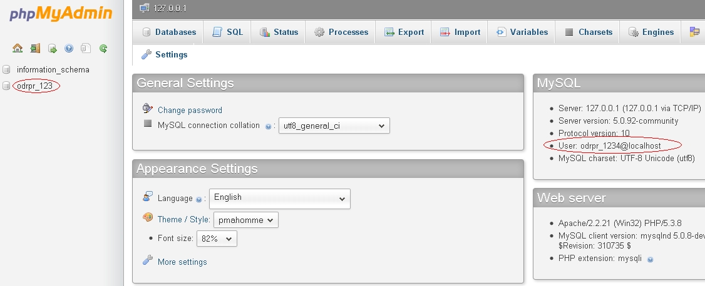The image size is (705, 286).
Task: Click information_schema database cylinder icon
Action: point(6,69)
